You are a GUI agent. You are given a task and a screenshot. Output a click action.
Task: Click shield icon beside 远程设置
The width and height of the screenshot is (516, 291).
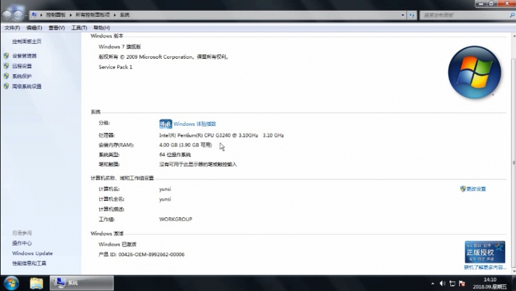[6, 66]
